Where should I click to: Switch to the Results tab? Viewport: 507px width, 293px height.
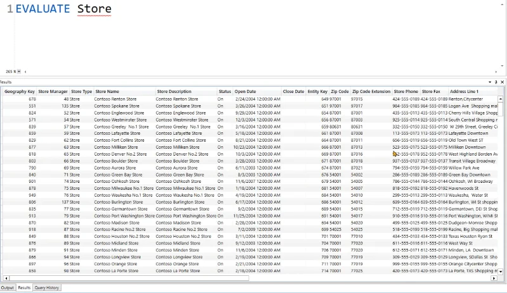tap(24, 287)
